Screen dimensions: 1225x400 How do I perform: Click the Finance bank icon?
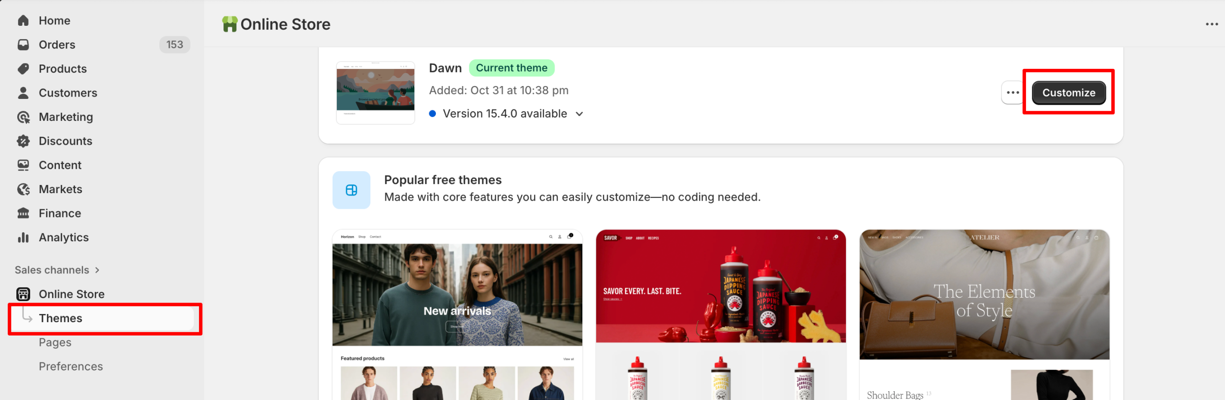23,213
